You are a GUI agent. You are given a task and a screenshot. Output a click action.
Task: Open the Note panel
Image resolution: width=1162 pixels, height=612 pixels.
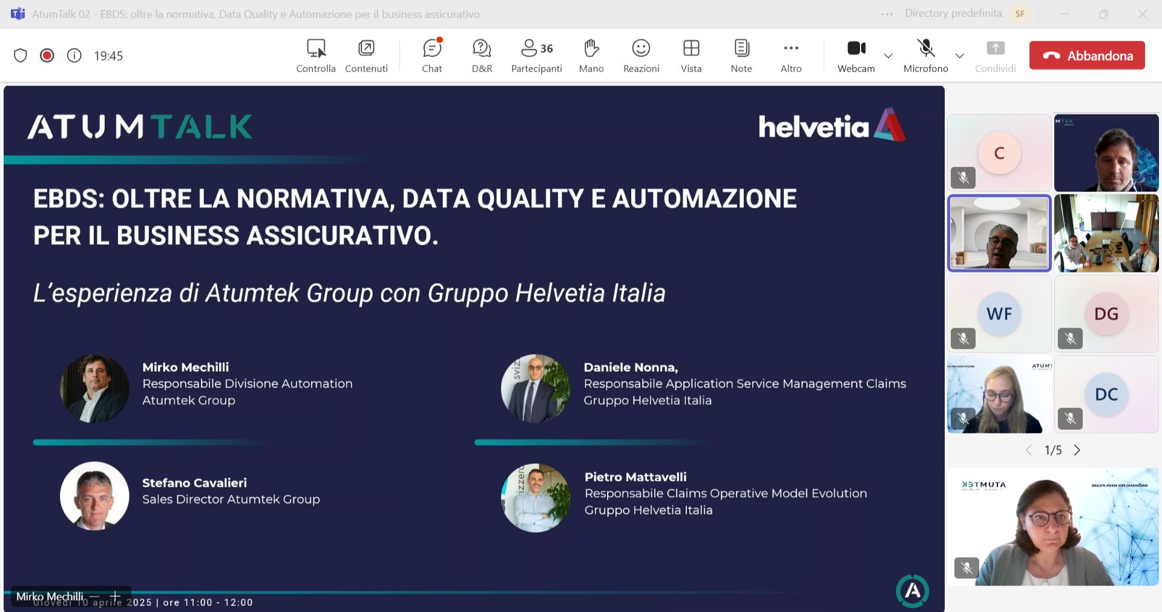click(x=741, y=55)
